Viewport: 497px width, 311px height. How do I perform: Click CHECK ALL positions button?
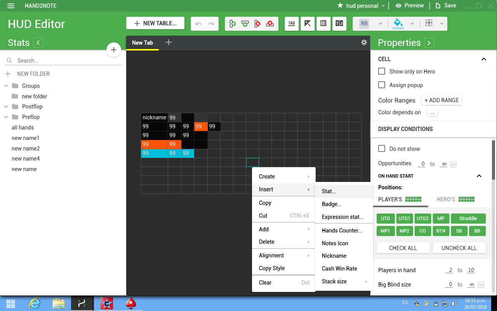coord(403,248)
